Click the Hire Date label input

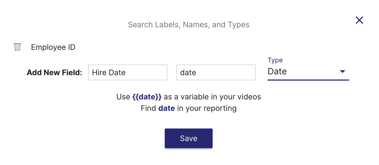pyautogui.click(x=128, y=72)
